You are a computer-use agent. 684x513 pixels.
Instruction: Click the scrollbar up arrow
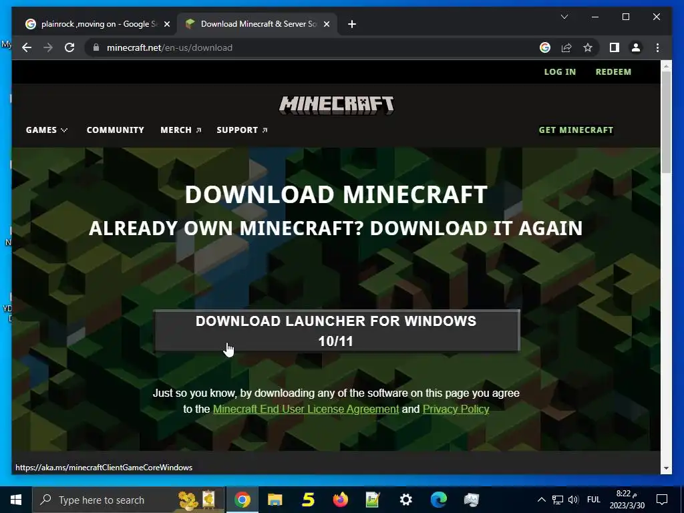coord(666,66)
